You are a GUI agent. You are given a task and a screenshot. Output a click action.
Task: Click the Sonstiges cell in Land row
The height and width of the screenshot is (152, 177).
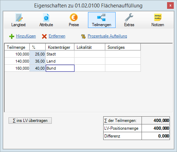pos(123,61)
